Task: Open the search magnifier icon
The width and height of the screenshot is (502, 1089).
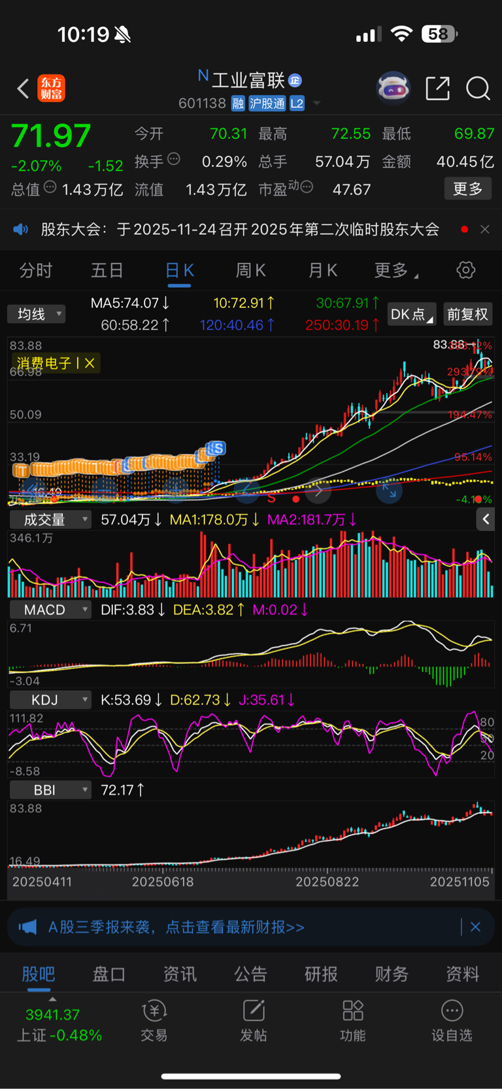Action: [478, 88]
